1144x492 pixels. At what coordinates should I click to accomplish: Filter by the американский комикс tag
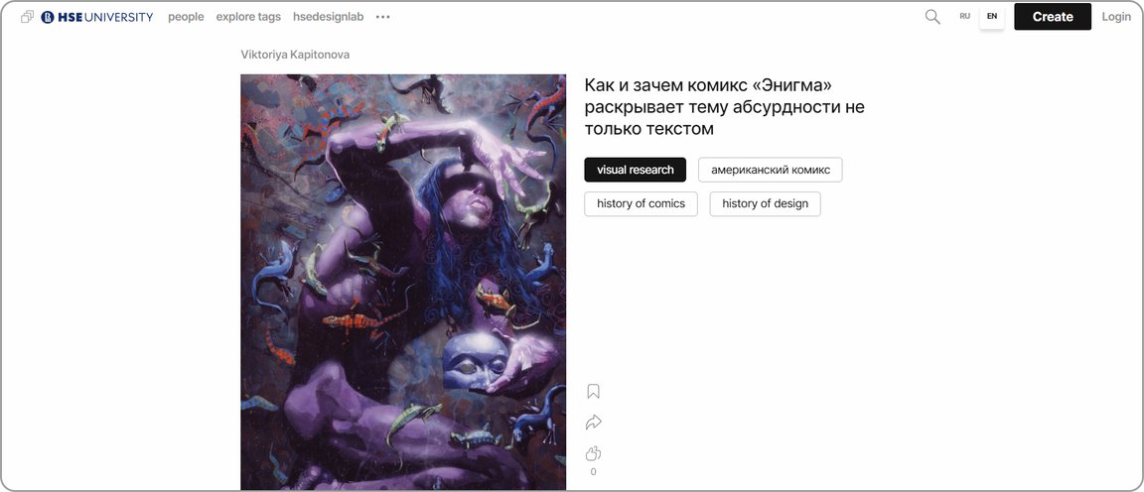coord(771,170)
